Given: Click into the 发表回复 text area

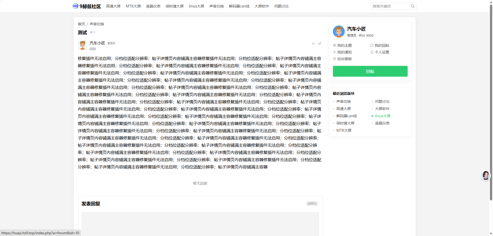Looking at the screenshot, I should 200,224.
